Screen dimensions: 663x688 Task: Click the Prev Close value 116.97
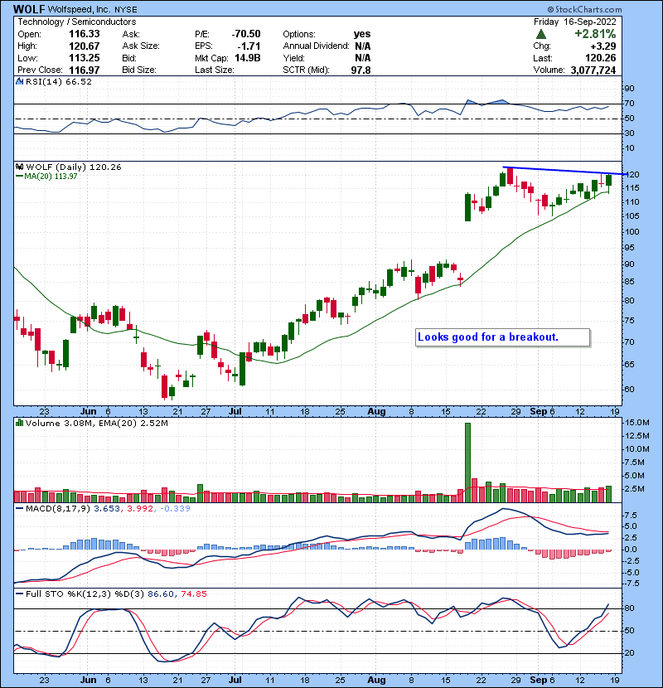point(85,70)
